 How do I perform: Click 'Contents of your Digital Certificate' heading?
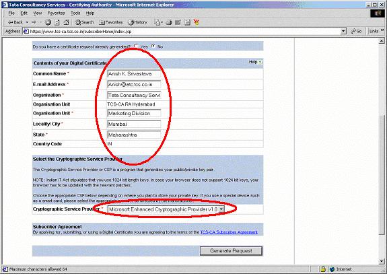(70, 63)
